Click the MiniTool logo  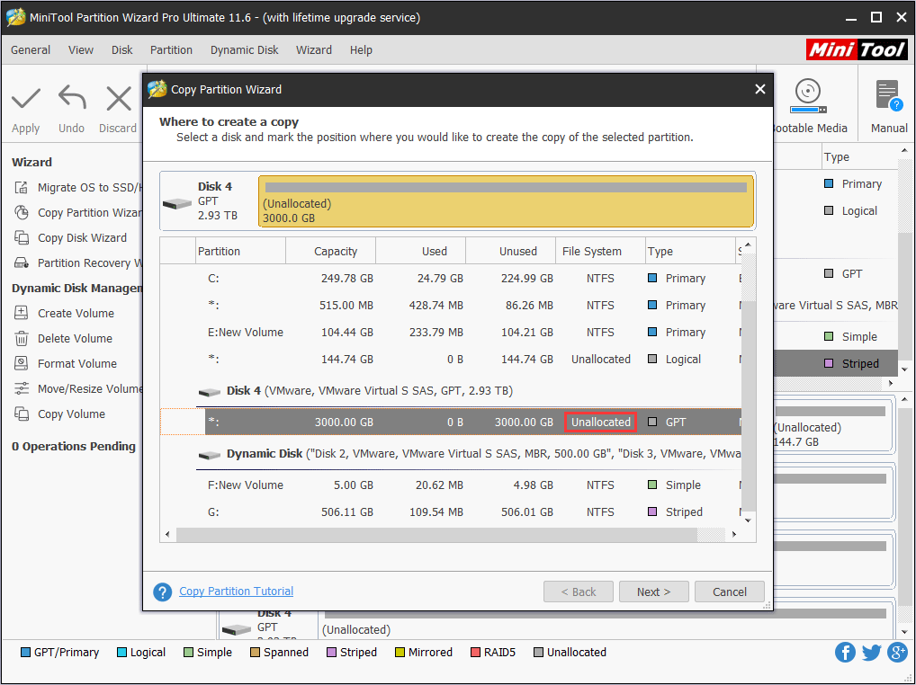857,50
